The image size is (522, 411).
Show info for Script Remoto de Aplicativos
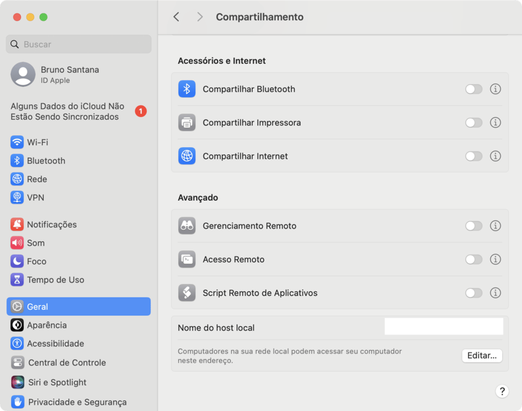(x=496, y=293)
